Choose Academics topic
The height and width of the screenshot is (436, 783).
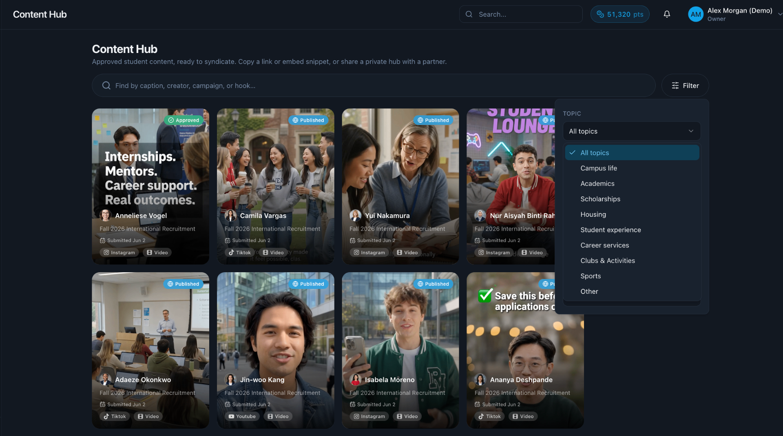(632, 184)
